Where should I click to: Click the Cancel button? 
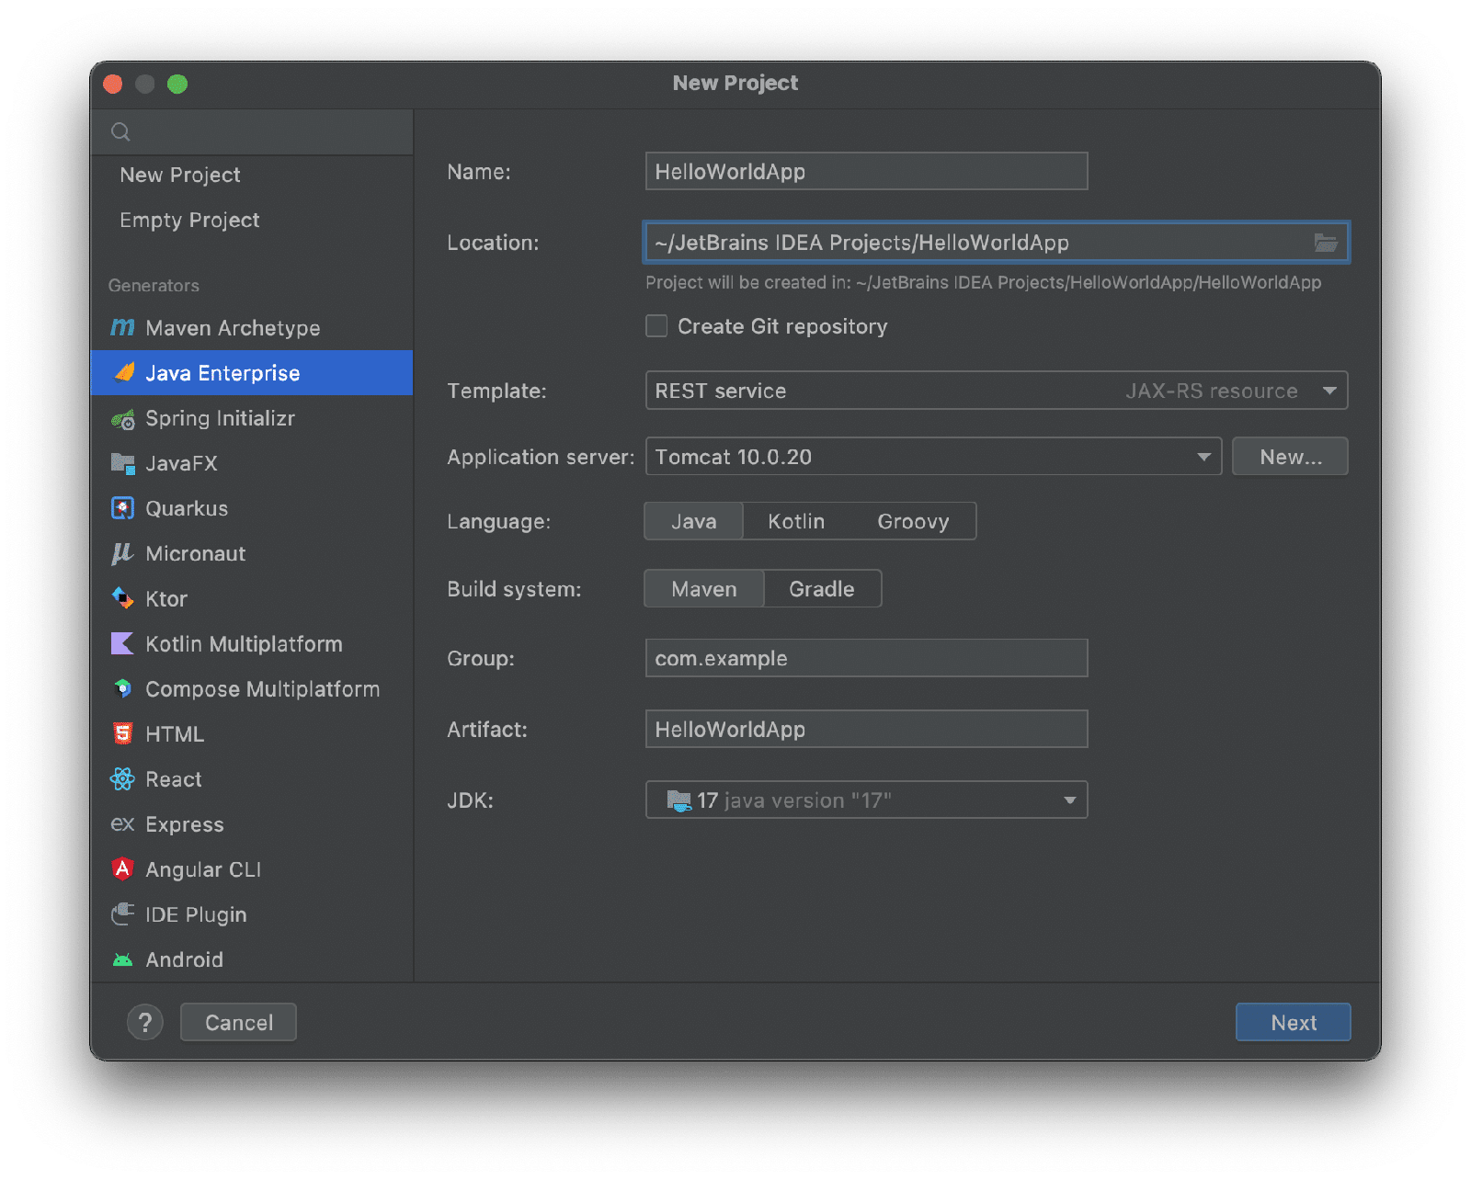tap(238, 1022)
